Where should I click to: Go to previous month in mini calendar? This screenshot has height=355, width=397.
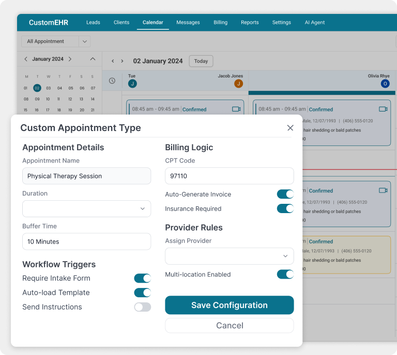tap(26, 59)
